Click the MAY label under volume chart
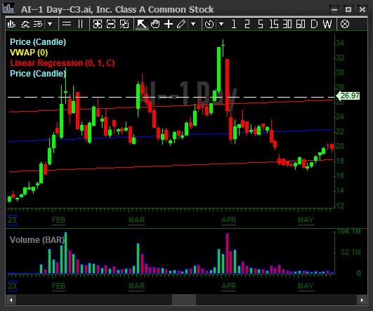 click(x=306, y=286)
